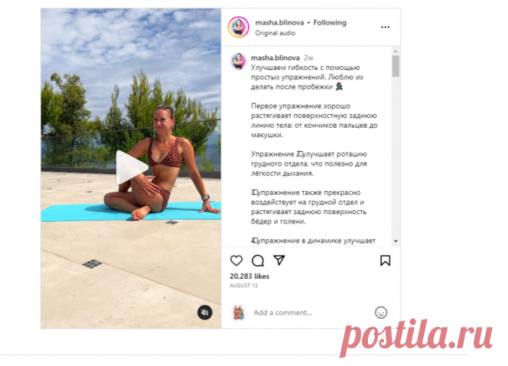Click masha.blinova username in the caption

point(275,58)
